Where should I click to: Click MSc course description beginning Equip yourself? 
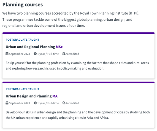(77, 66)
